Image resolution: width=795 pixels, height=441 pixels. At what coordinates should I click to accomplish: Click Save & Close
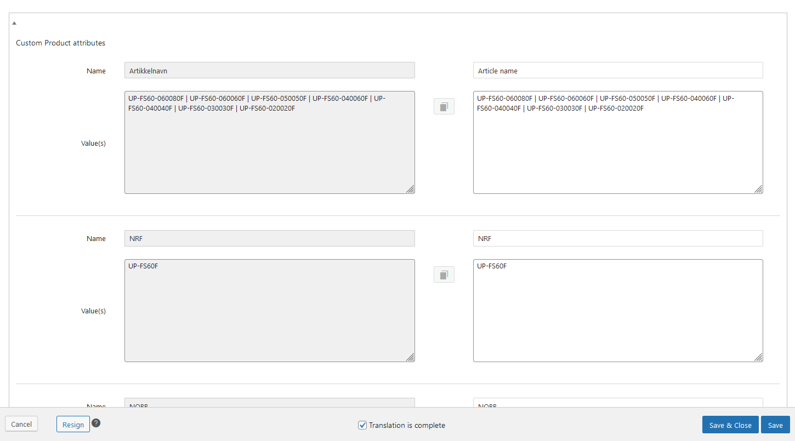(730, 425)
